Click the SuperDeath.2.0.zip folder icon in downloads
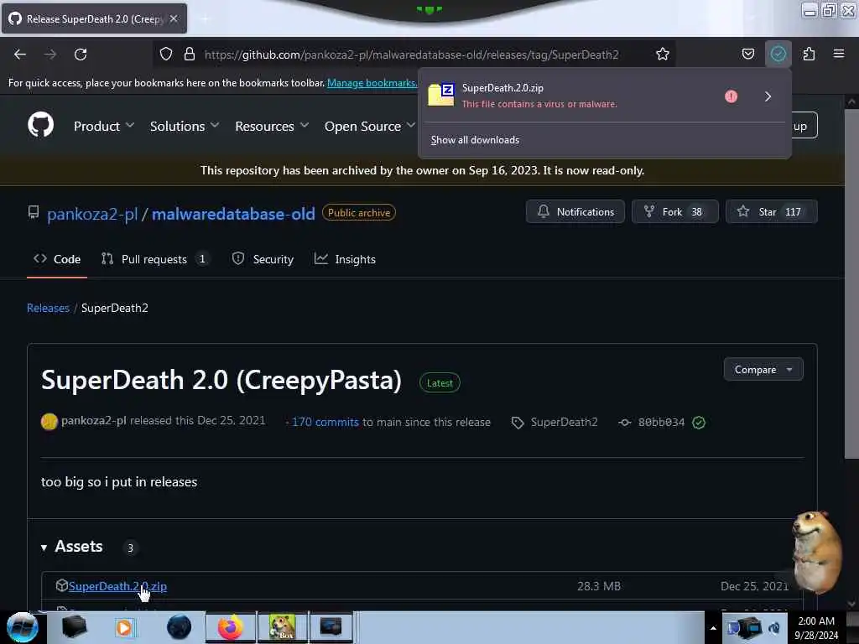Screen dimensions: 859x644 pos(441,95)
